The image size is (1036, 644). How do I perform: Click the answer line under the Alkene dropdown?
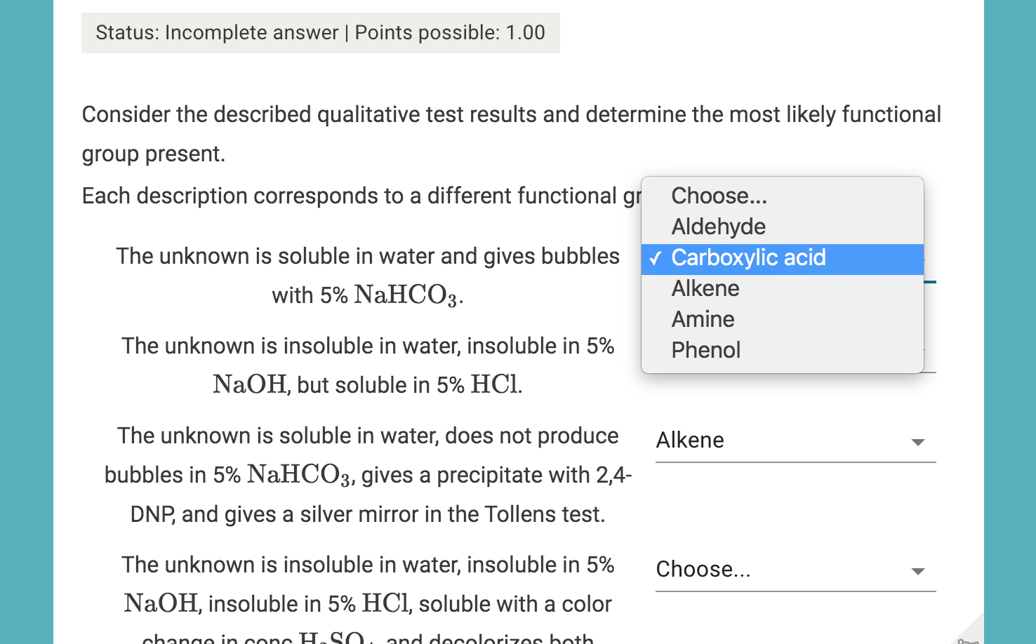point(795,462)
